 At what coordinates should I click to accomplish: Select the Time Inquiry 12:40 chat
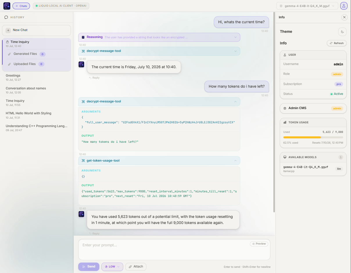(x=36, y=44)
